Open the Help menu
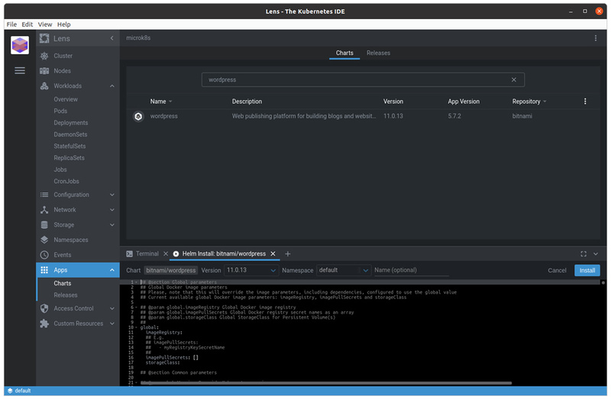 [64, 24]
